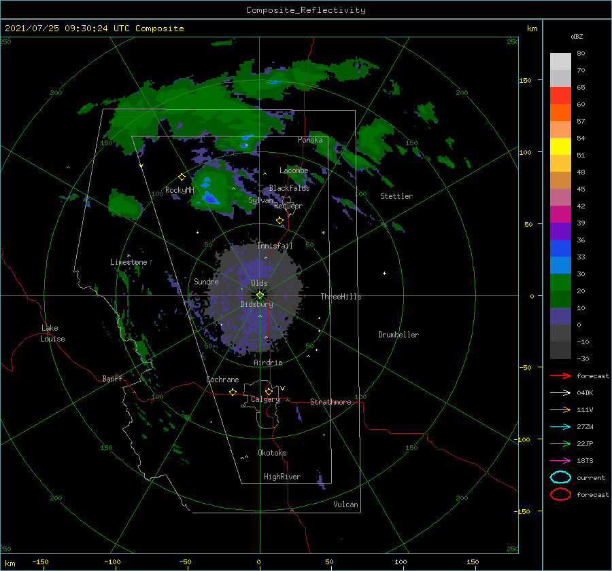The height and width of the screenshot is (571, 612).
Task: Select the asterisk marker above Limestone label
Action: pos(129,256)
